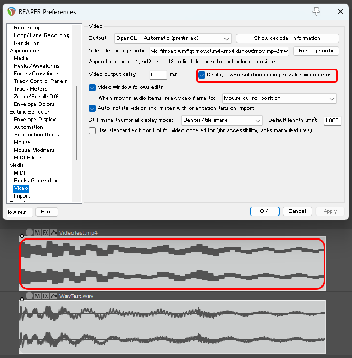Viewport: 352px width, 358px height.
Task: Click the Apply button
Action: point(330,211)
